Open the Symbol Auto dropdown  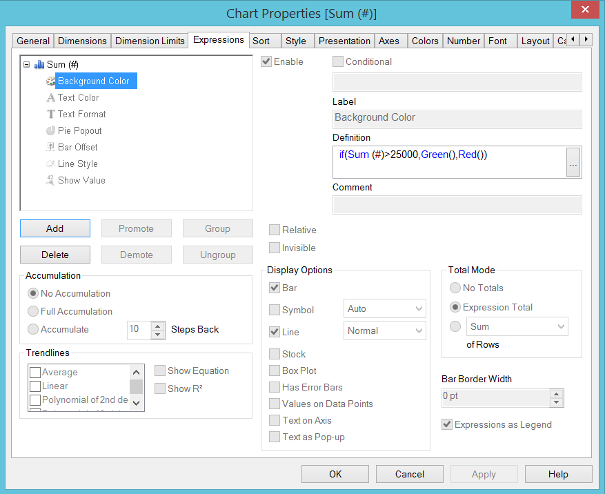click(385, 309)
